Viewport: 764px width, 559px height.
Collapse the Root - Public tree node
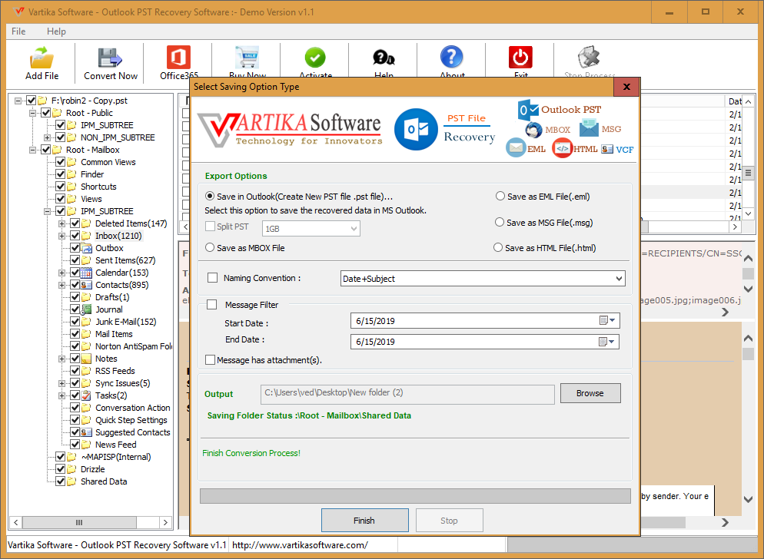[x=32, y=113]
